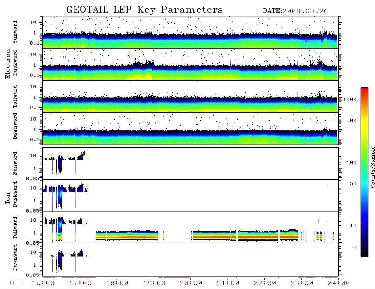Click the 1 label on Ion Duskward axis
Screen dimensions: 375x289
pyautogui.click(x=35, y=201)
